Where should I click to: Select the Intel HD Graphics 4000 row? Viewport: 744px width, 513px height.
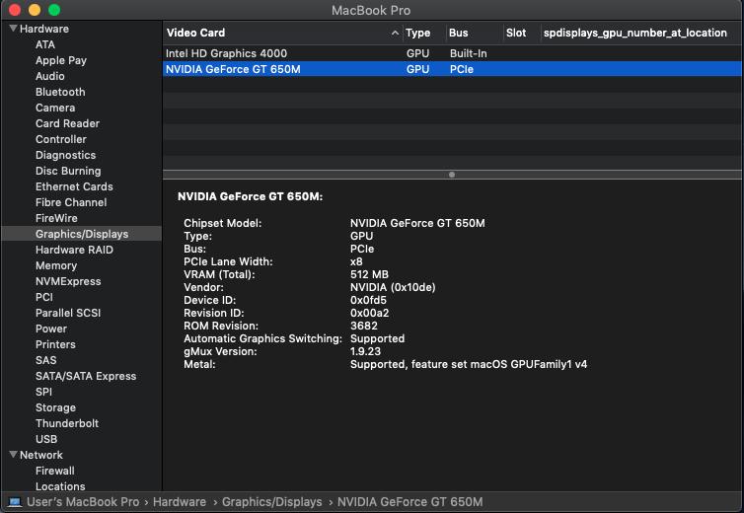pos(452,53)
